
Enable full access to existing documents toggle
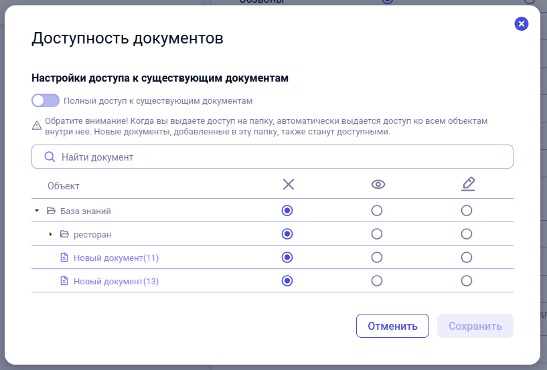46,101
